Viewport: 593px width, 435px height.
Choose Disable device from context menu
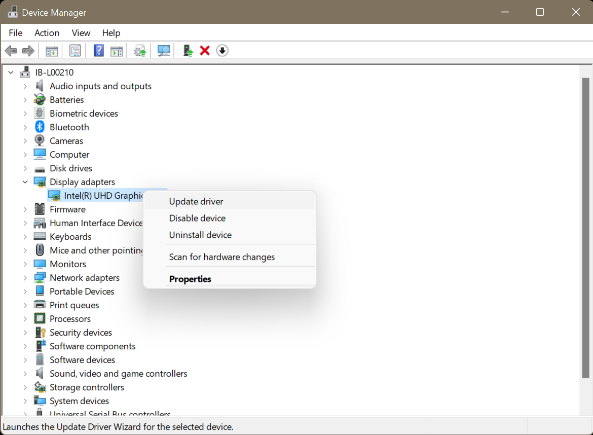pyautogui.click(x=230, y=218)
